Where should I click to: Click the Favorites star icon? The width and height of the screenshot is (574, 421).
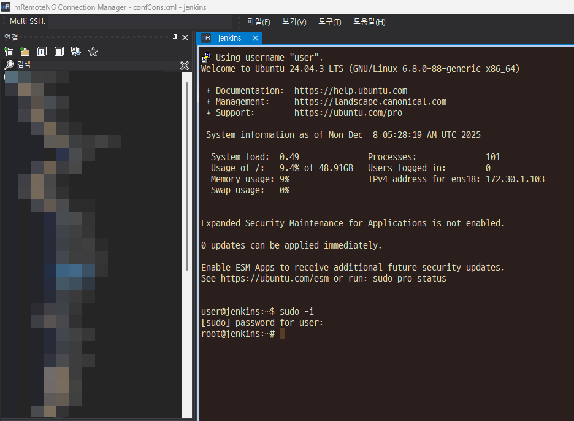click(x=93, y=52)
